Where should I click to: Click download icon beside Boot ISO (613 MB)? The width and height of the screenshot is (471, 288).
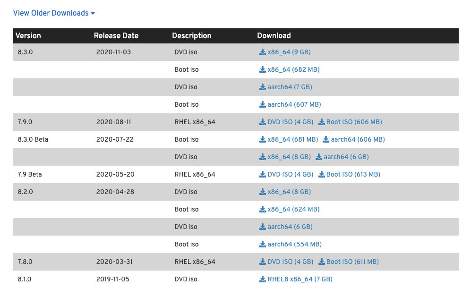[321, 175]
